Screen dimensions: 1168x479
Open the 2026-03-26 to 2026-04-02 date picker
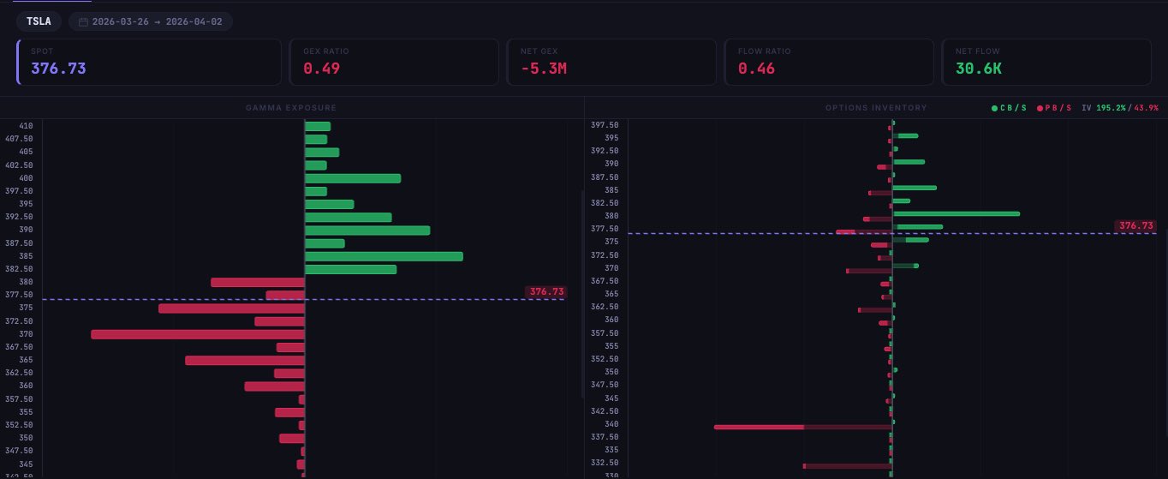tap(151, 21)
